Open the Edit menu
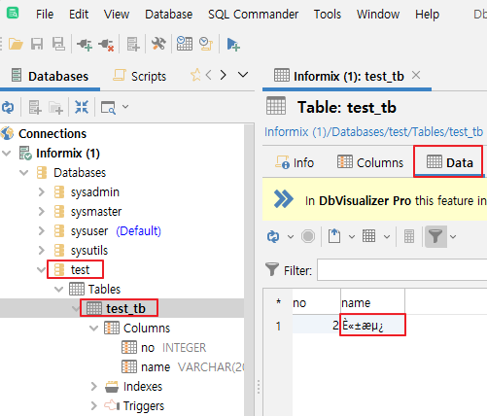The height and width of the screenshot is (416, 487). pos(79,15)
